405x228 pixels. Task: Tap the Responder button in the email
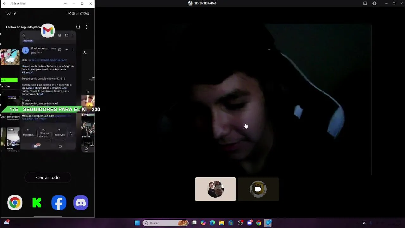[28, 132]
